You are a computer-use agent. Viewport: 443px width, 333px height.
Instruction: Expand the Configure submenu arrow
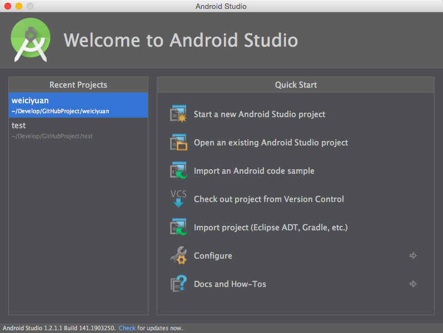tap(413, 256)
